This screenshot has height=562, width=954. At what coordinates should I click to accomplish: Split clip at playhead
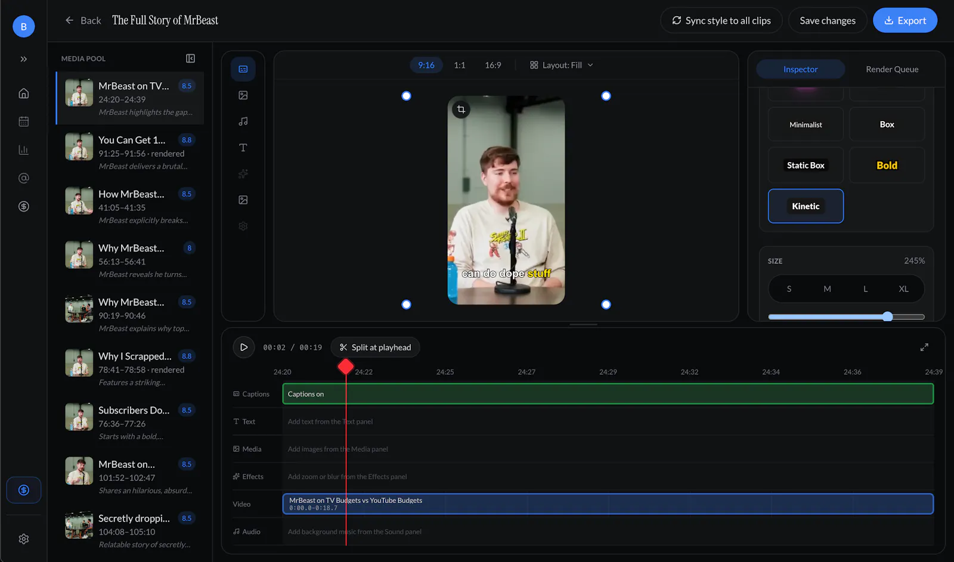pyautogui.click(x=375, y=347)
